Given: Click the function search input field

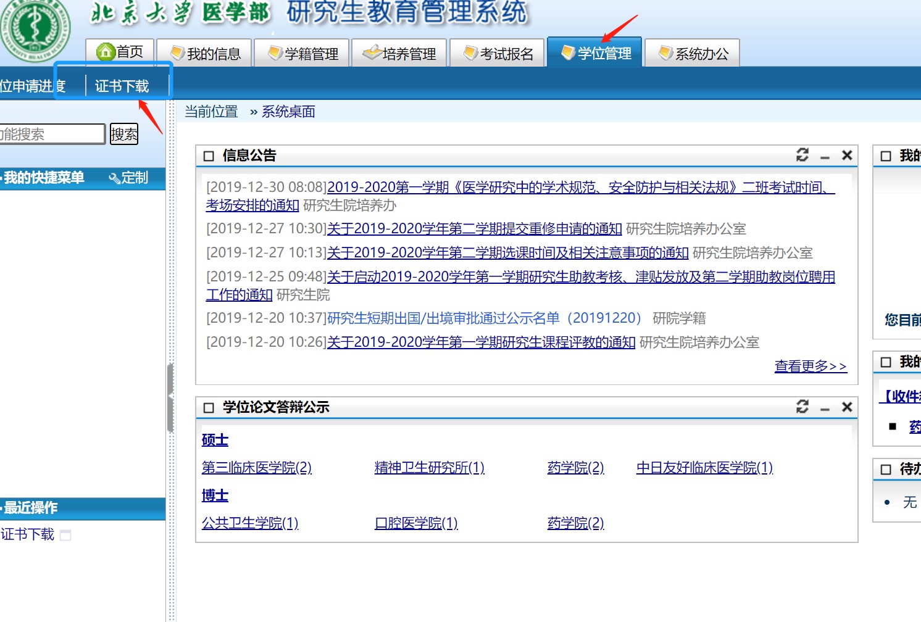Looking at the screenshot, I should pos(52,134).
